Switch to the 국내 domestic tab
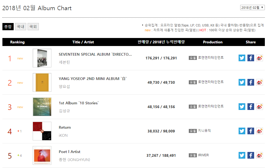The width and height of the screenshot is (271, 168). pyautogui.click(x=21, y=26)
